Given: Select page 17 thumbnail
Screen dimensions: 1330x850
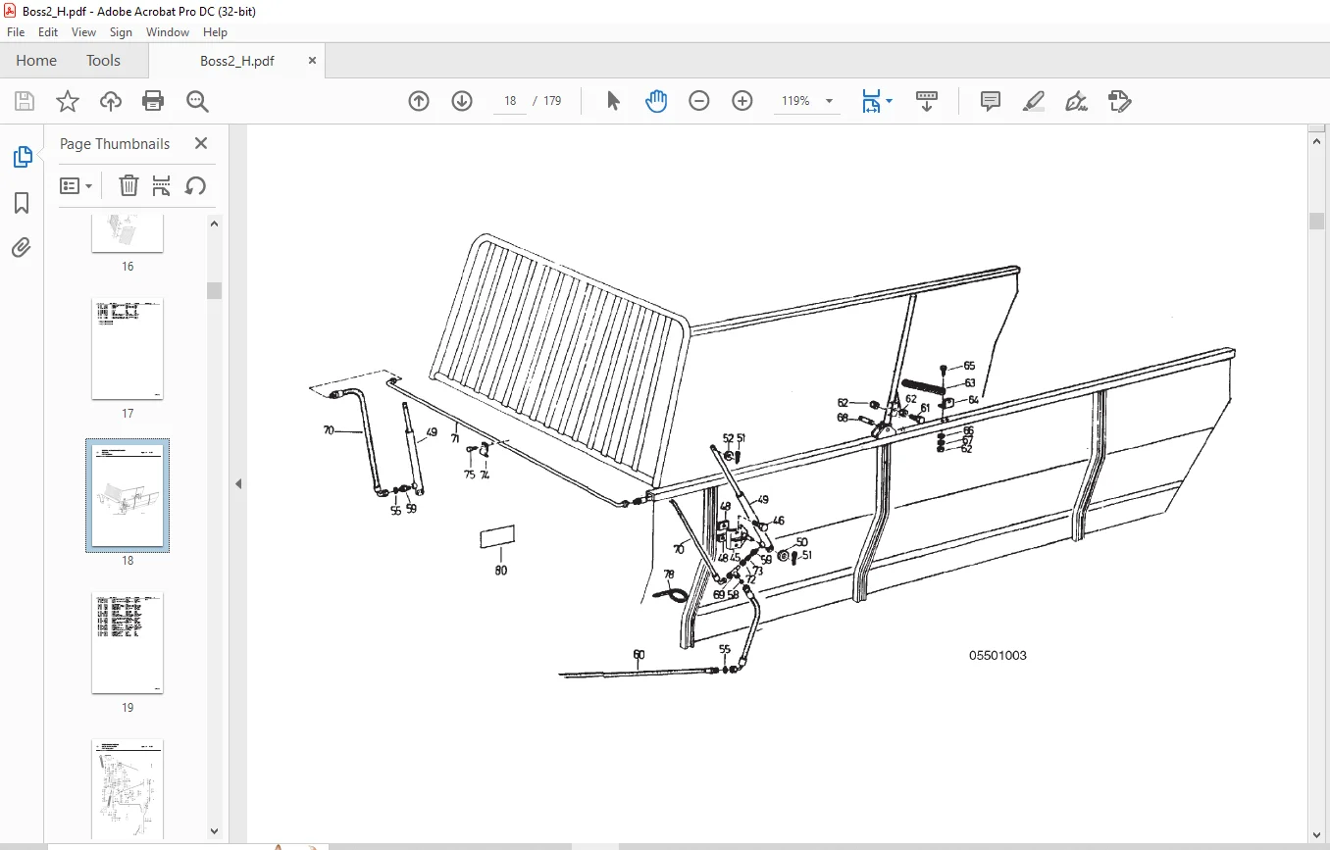Looking at the screenshot, I should pyautogui.click(x=128, y=350).
